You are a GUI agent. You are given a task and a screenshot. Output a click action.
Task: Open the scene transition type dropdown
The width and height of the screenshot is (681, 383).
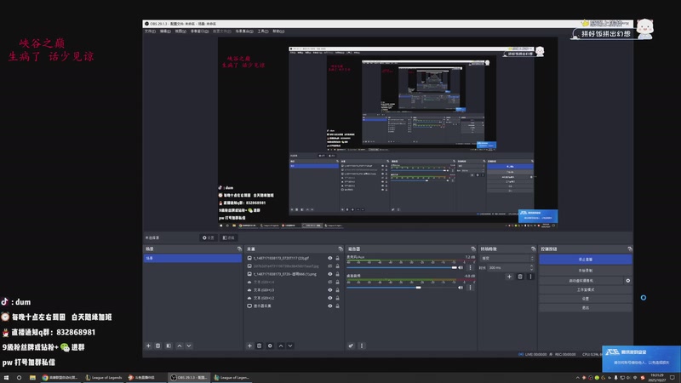coord(506,258)
